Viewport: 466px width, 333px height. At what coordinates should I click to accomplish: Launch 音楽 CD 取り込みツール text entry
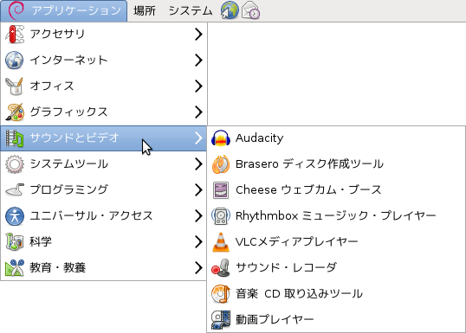click(x=299, y=293)
